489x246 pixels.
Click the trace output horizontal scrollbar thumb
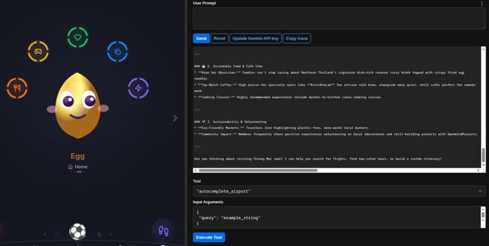258,170
